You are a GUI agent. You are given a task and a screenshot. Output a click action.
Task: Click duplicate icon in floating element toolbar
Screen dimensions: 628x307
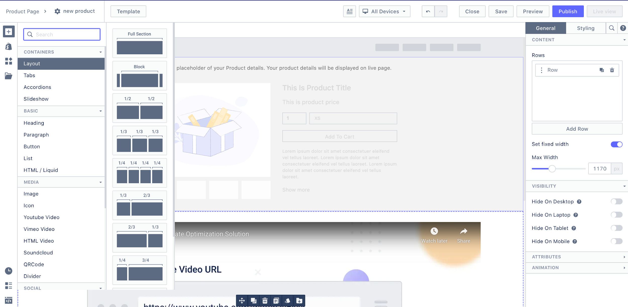(253, 301)
